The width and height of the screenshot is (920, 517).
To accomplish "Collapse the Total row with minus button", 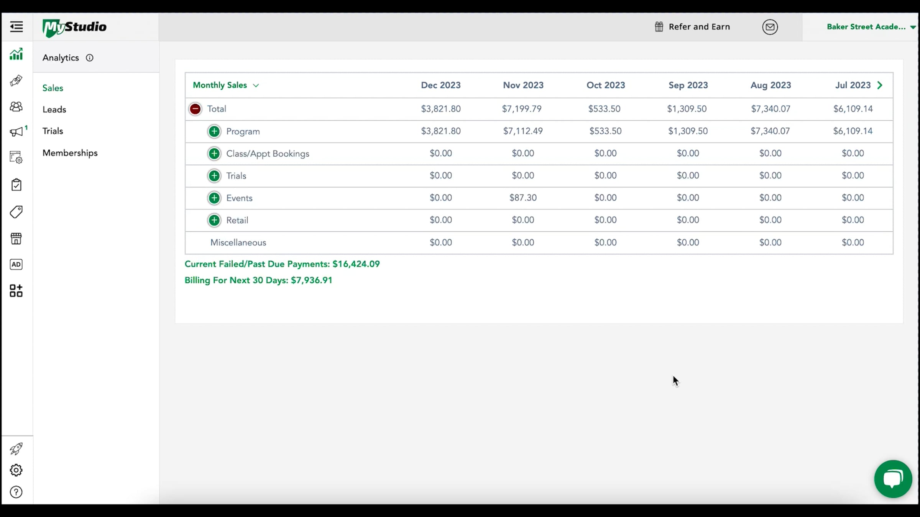I will tap(195, 109).
